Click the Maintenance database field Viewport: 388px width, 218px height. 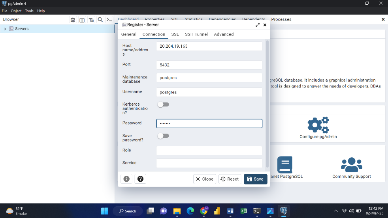[x=209, y=78]
